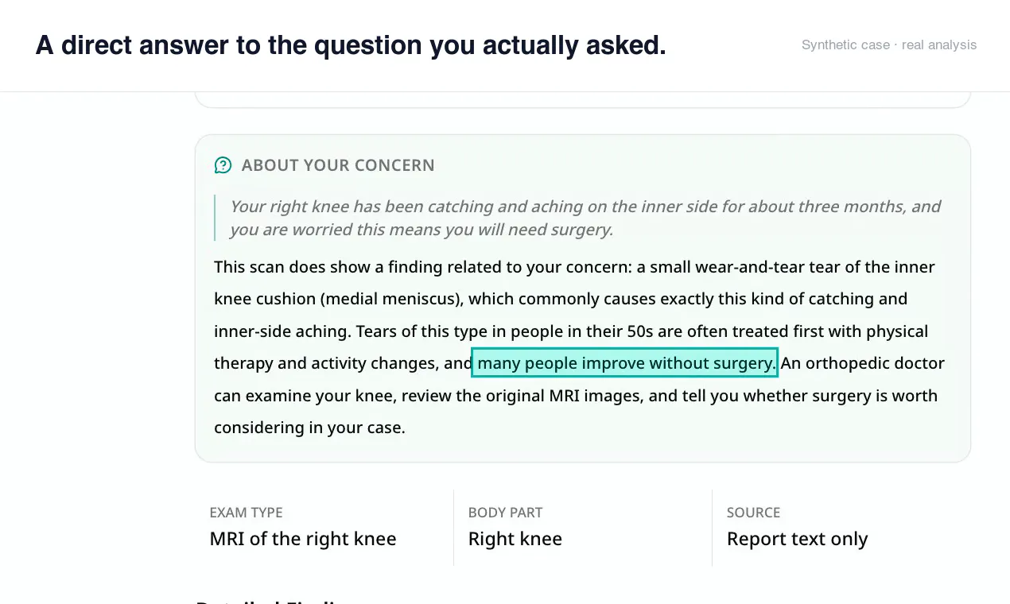Image resolution: width=1010 pixels, height=604 pixels.
Task: Click the sentence starting 'An orthopedic doctor'
Action: (x=579, y=395)
